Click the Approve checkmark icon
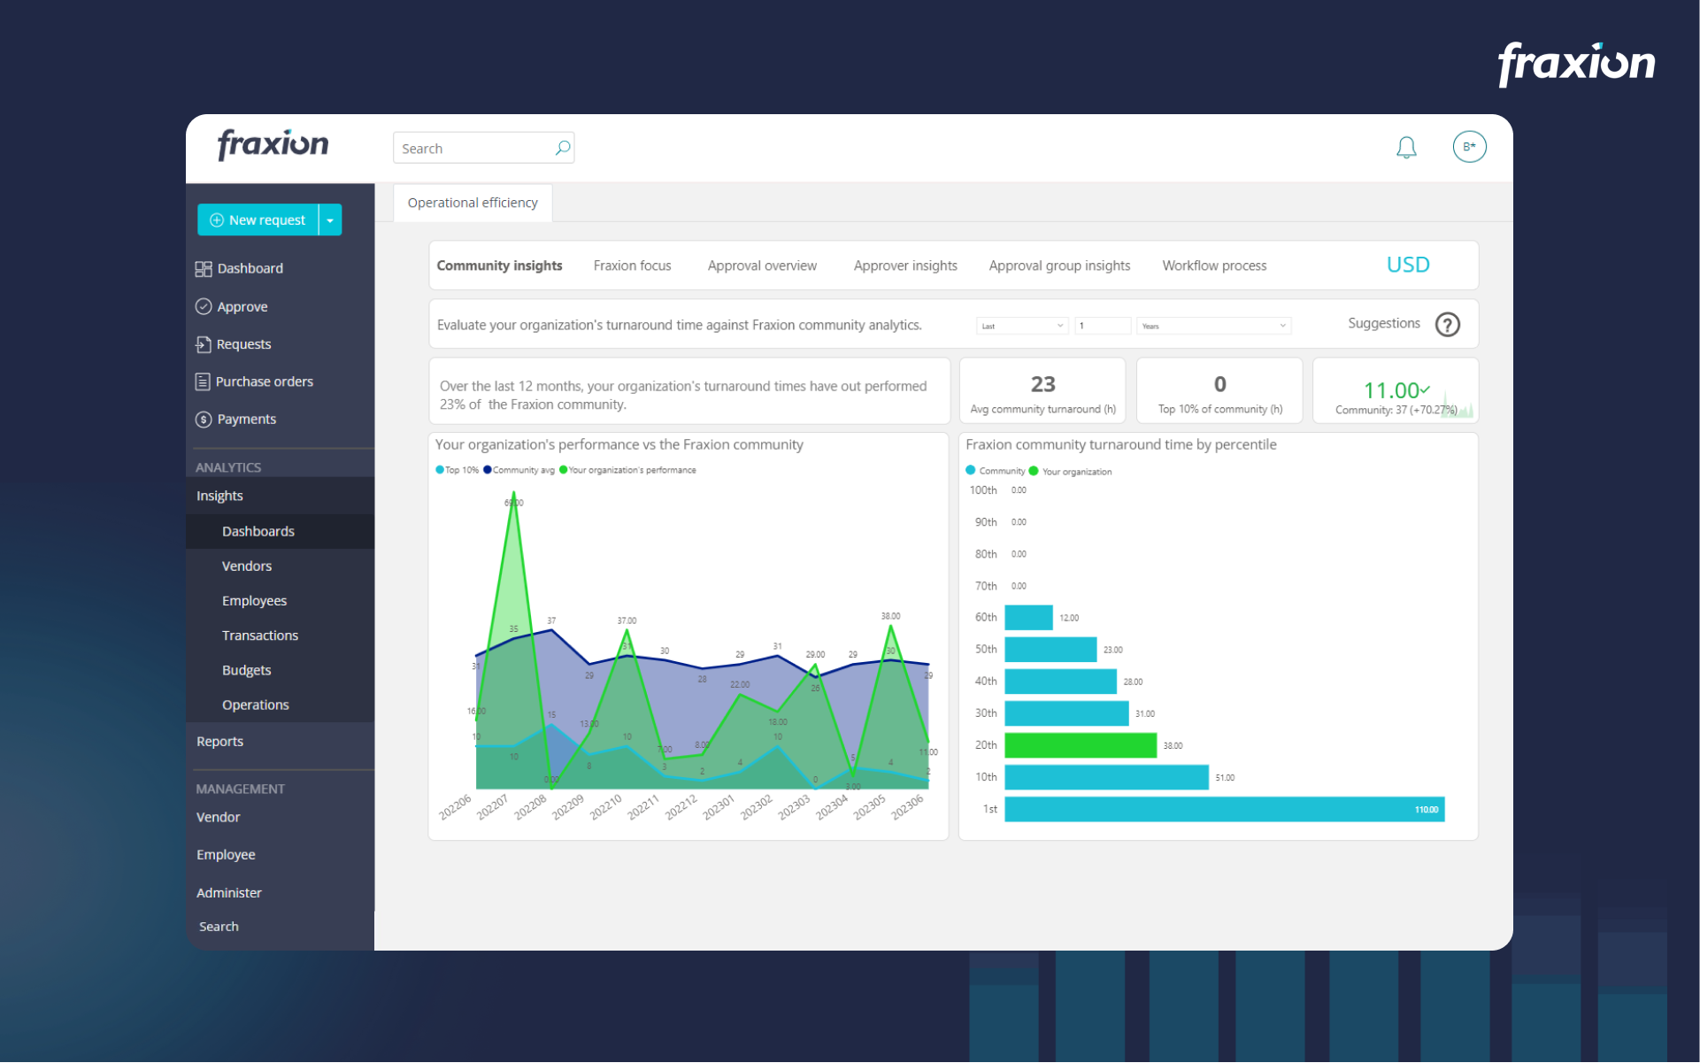 tap(204, 307)
